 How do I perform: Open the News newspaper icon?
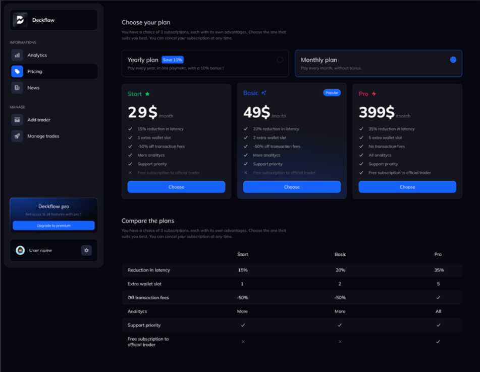click(x=17, y=88)
